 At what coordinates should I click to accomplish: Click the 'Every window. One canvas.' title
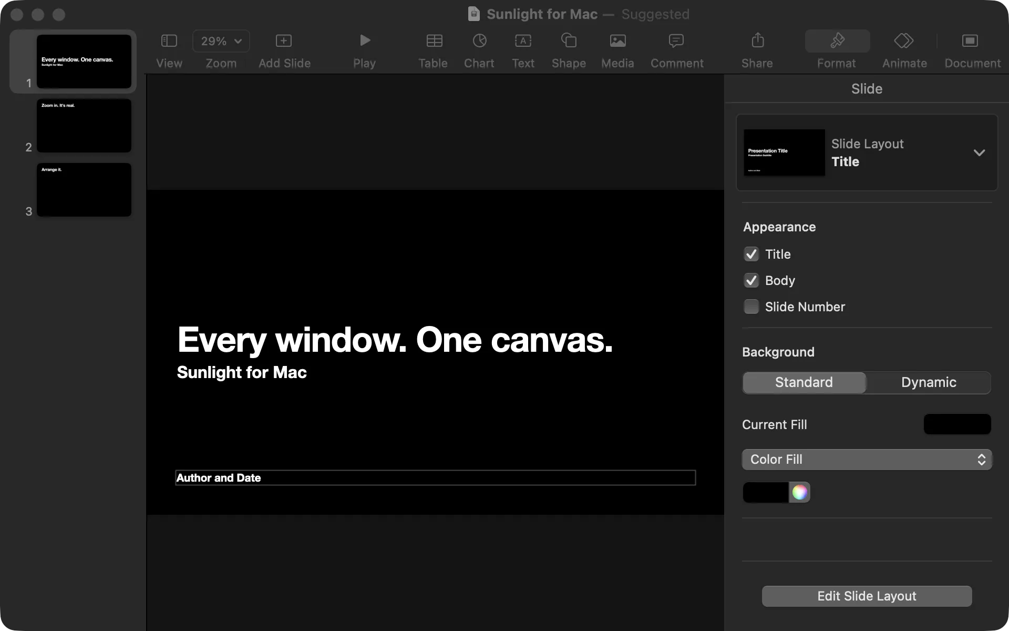click(x=395, y=340)
